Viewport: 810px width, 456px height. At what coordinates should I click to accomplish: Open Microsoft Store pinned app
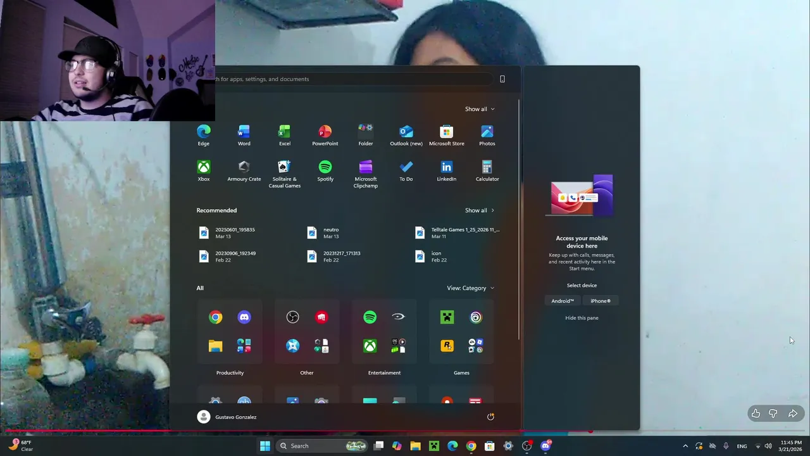tap(447, 135)
